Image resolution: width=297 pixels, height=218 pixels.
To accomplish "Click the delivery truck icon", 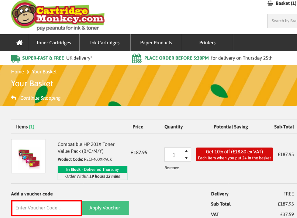I will tap(15, 58).
